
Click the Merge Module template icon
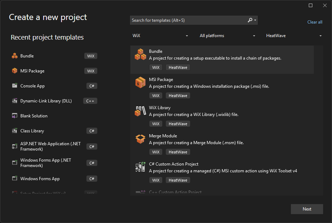[x=140, y=139]
